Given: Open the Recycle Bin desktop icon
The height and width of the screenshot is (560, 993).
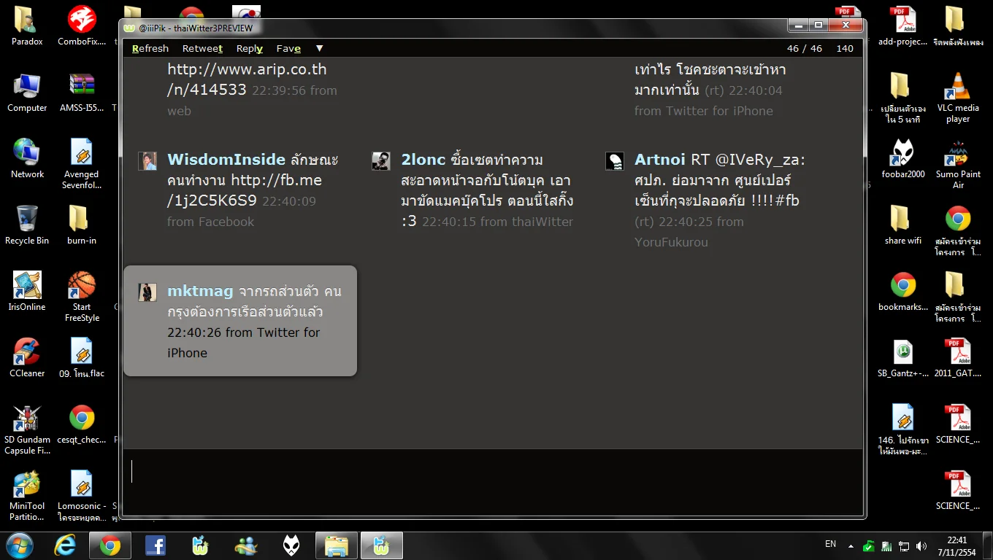Looking at the screenshot, I should (x=27, y=223).
